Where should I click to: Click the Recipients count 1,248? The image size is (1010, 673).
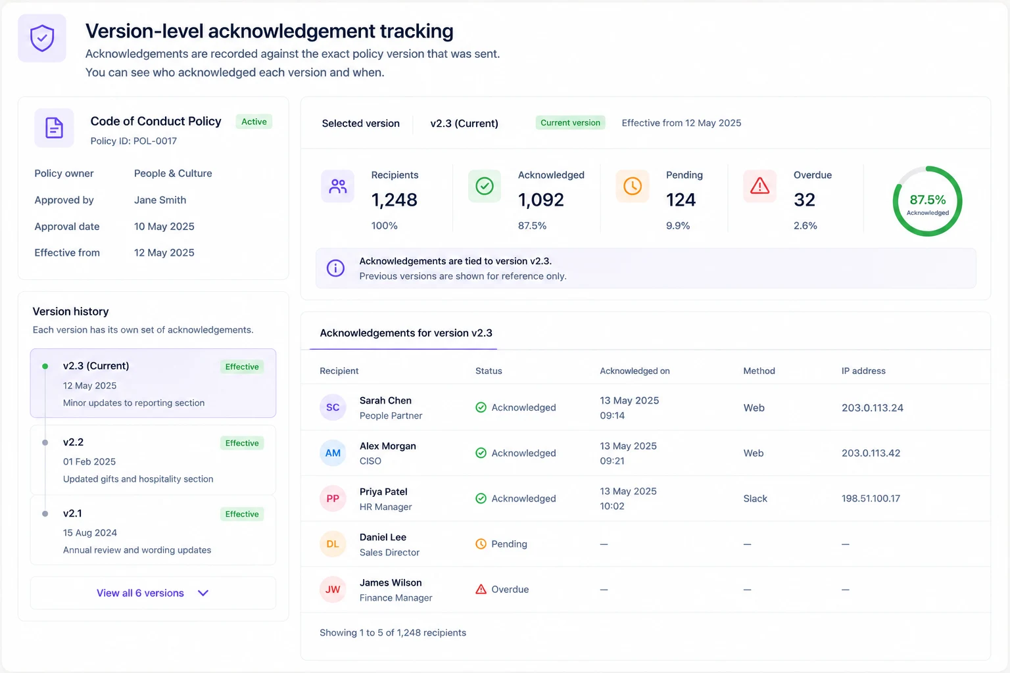(x=394, y=200)
